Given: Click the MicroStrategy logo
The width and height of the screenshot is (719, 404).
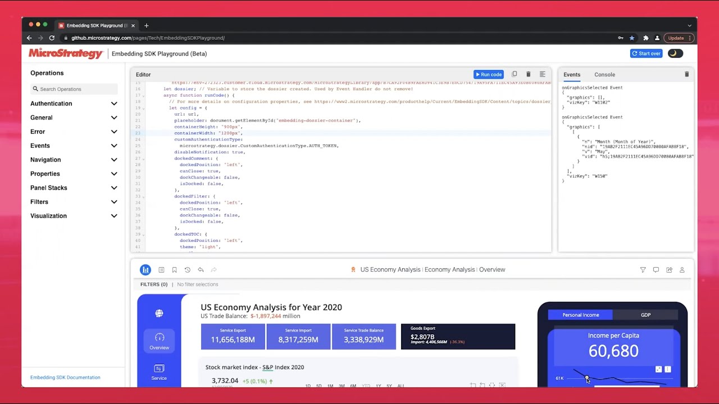Looking at the screenshot, I should (x=66, y=53).
